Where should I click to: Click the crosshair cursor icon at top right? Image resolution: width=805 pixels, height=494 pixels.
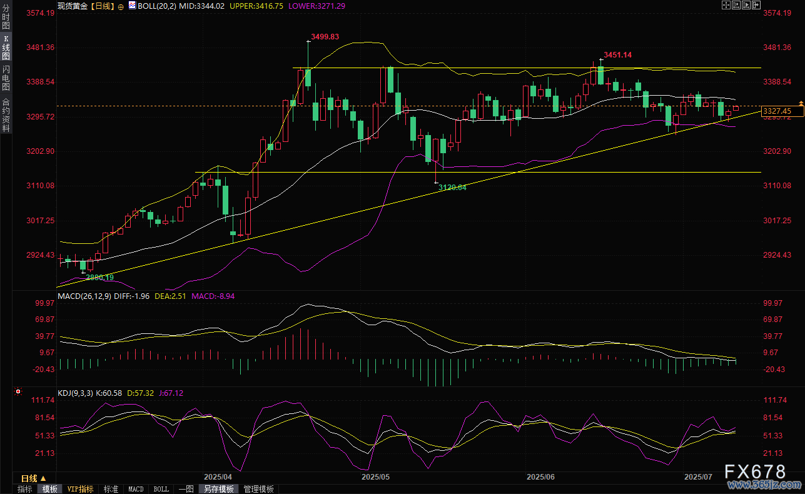point(726,5)
